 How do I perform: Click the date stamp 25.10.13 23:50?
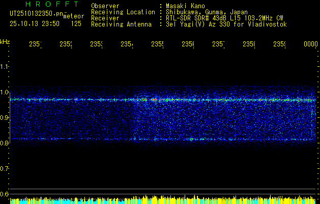(35, 24)
